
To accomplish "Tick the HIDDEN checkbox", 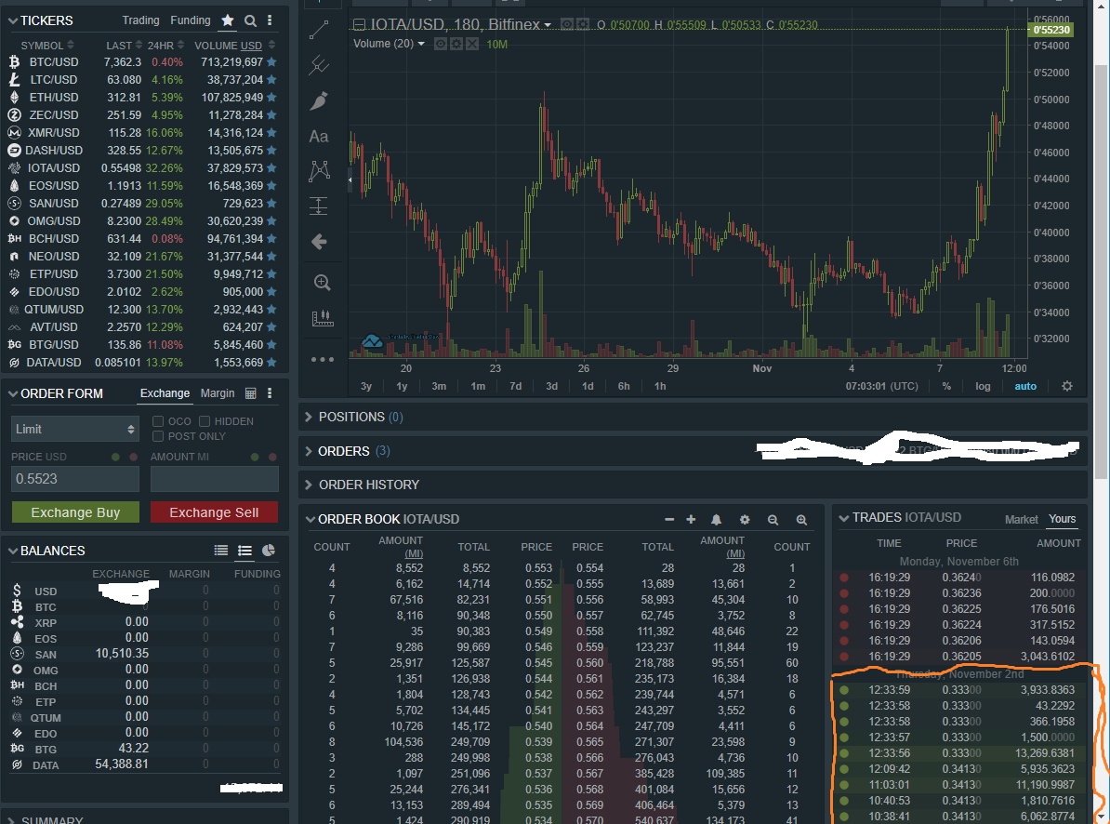I will point(205,421).
